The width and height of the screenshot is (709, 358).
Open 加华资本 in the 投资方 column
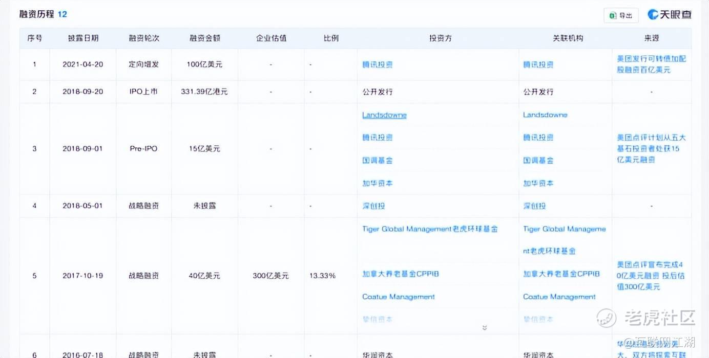tap(378, 183)
